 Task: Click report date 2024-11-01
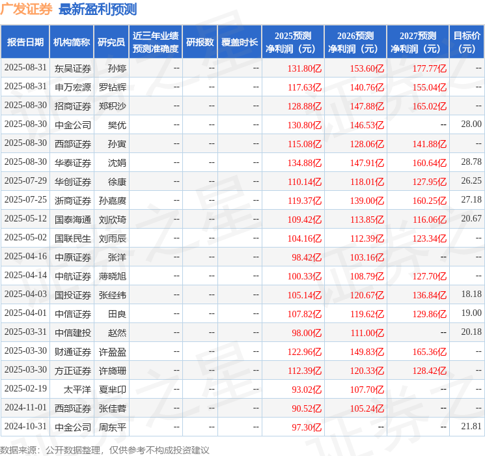tap(25, 407)
